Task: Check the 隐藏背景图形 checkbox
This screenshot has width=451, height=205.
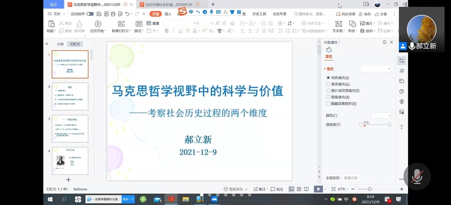Action: (328, 103)
